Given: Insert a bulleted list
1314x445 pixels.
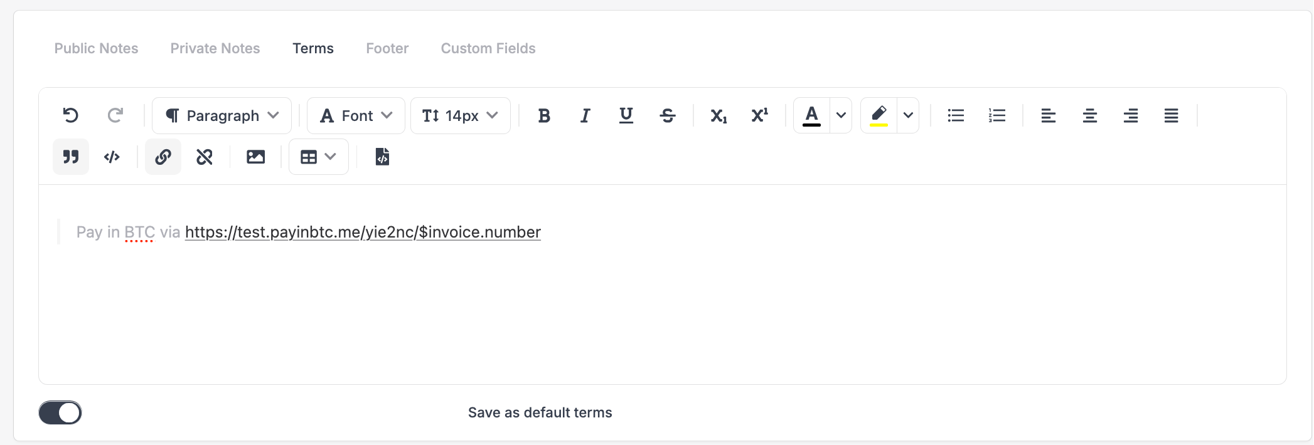Looking at the screenshot, I should (x=956, y=115).
